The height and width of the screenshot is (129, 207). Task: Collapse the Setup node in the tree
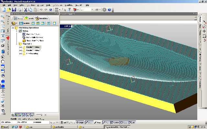click(16, 31)
